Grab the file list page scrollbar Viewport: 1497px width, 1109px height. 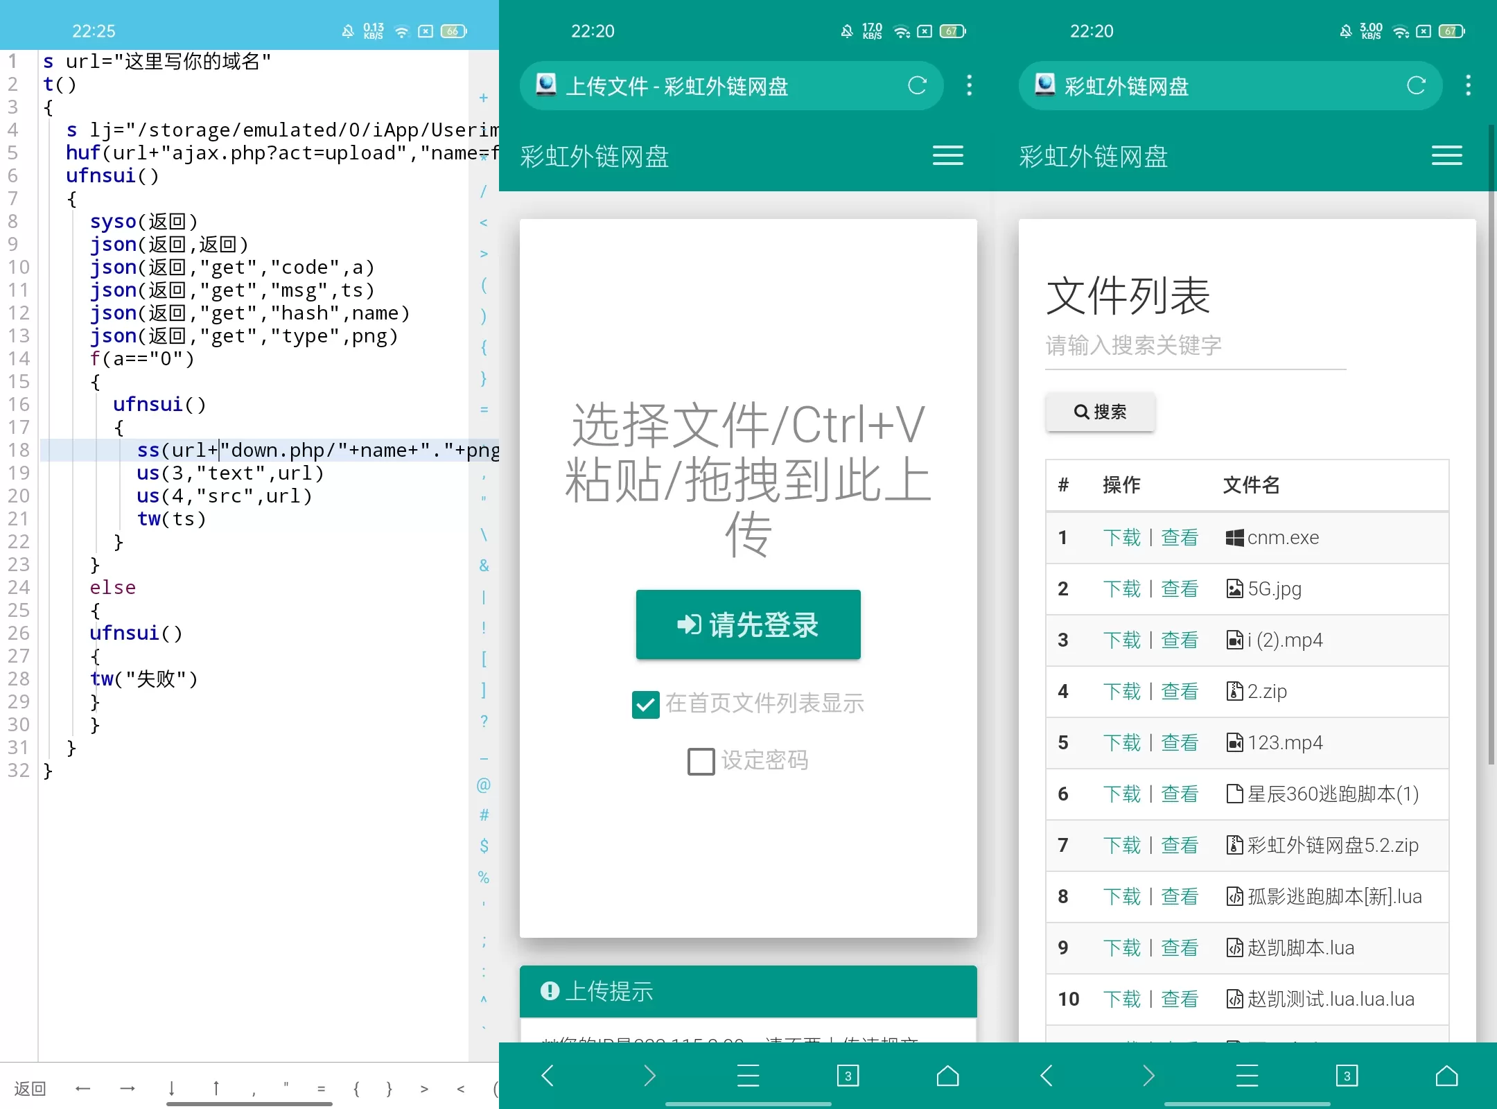1491,444
